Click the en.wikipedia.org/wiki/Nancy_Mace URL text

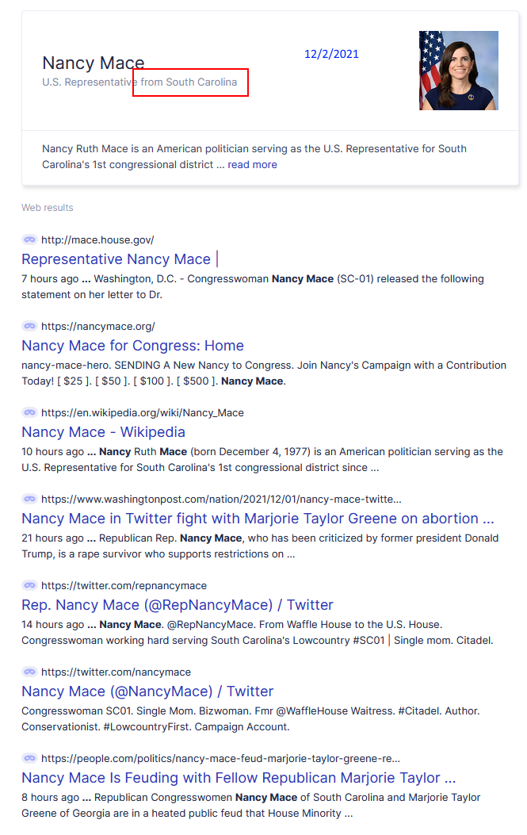(x=143, y=412)
